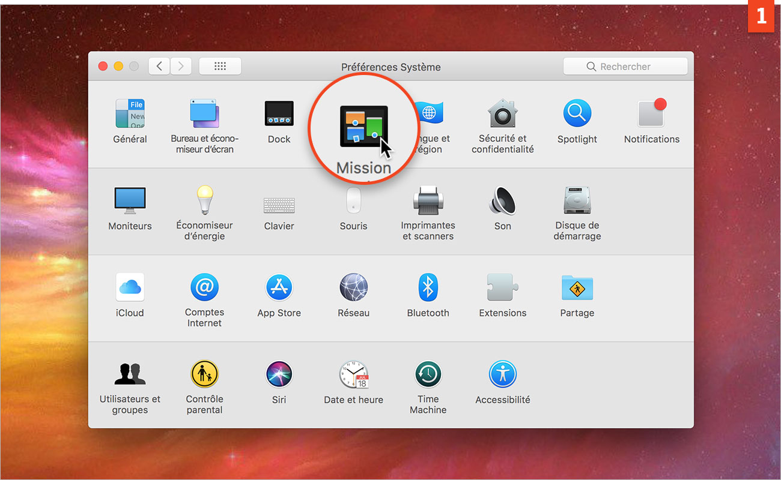Go back with the left chevron button
This screenshot has width=781, height=480.
pos(159,66)
